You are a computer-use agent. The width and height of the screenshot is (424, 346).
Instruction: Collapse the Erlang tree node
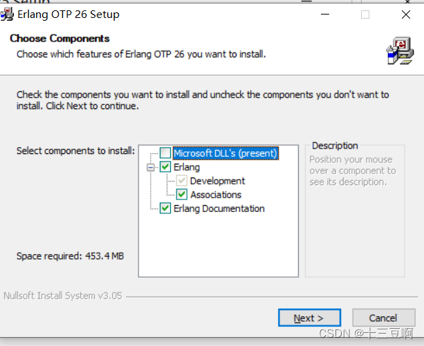pos(151,167)
